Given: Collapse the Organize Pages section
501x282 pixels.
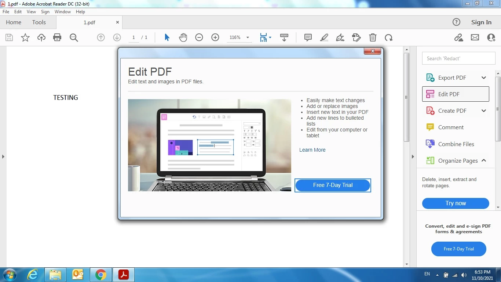Looking at the screenshot, I should 484,160.
